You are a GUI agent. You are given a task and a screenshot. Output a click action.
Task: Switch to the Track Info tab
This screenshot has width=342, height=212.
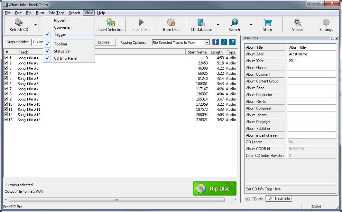(x=279, y=198)
